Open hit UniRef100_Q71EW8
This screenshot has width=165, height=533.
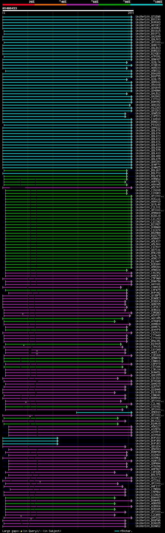[148, 17]
